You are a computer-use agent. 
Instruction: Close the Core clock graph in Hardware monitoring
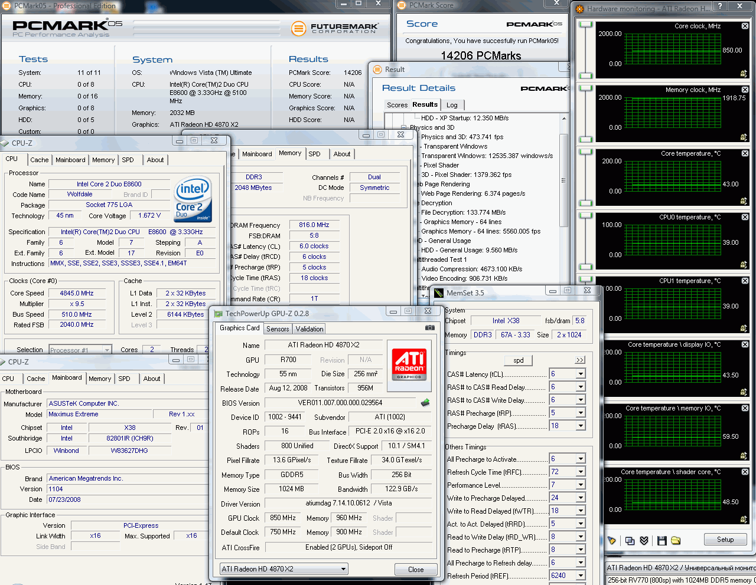[x=745, y=26]
